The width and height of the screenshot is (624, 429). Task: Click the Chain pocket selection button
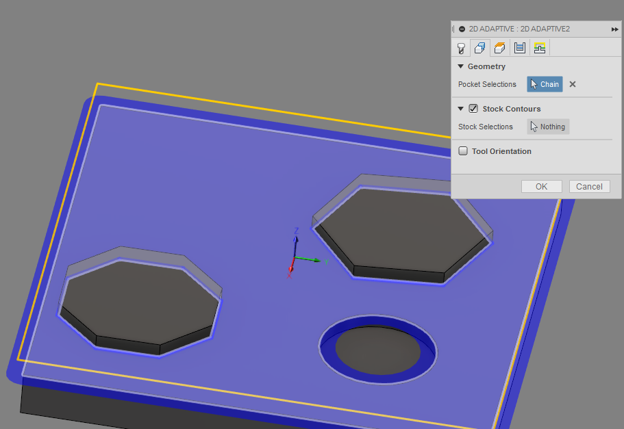point(545,84)
